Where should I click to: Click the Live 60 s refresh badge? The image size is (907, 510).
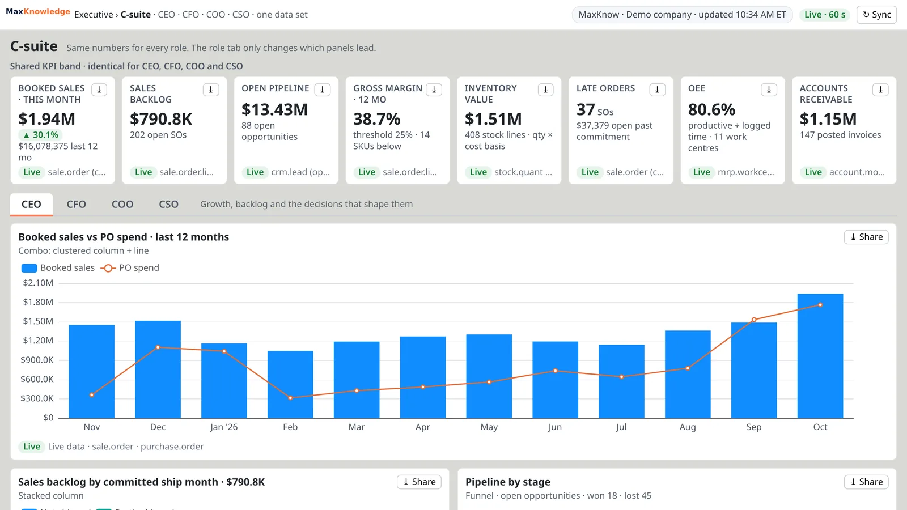[825, 15]
